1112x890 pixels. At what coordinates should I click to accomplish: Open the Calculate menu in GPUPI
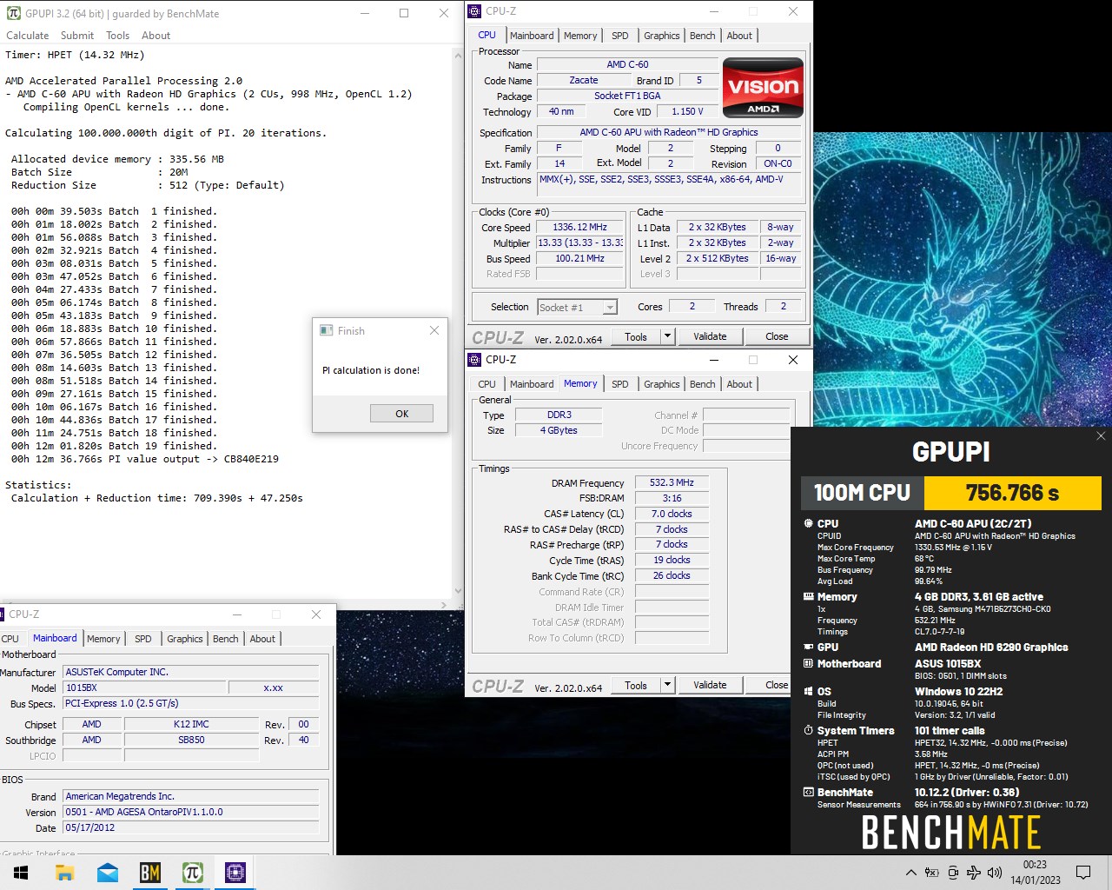tap(28, 36)
